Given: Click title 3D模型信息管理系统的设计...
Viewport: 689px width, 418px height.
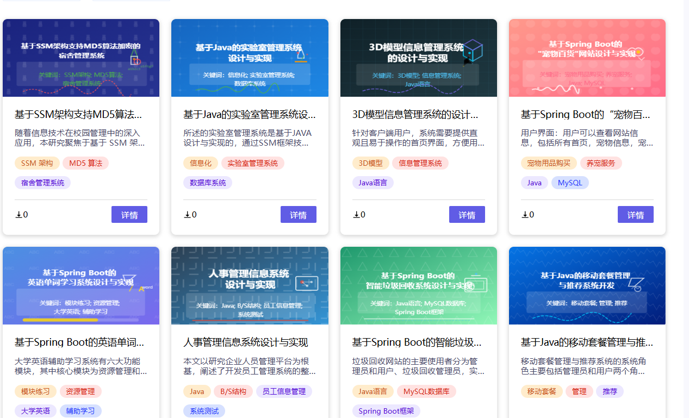Looking at the screenshot, I should pos(415,115).
